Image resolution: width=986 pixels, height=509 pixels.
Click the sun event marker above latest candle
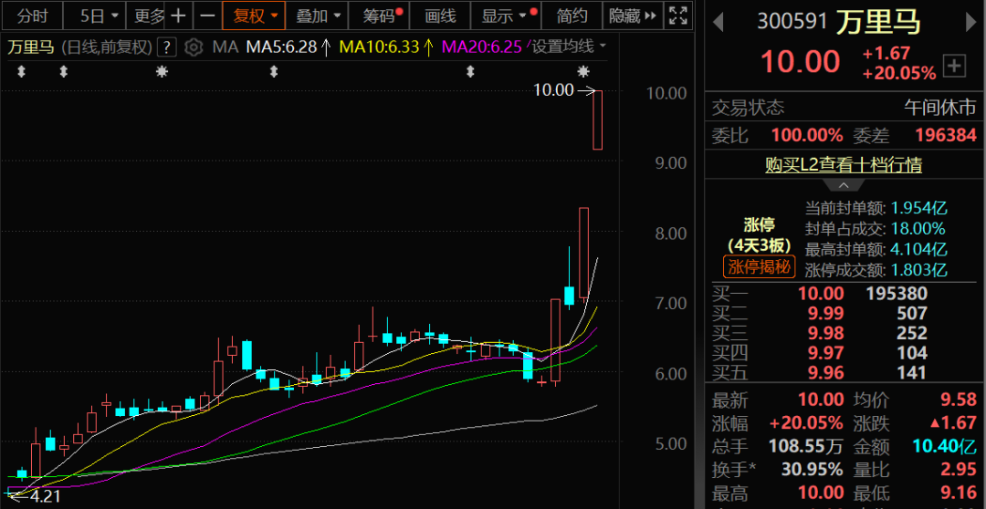(x=584, y=71)
